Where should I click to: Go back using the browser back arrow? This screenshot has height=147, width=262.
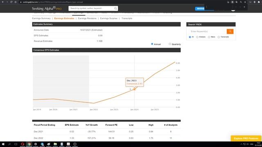[x=3, y=2]
